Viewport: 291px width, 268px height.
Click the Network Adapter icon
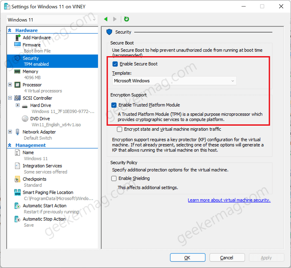point(17,132)
